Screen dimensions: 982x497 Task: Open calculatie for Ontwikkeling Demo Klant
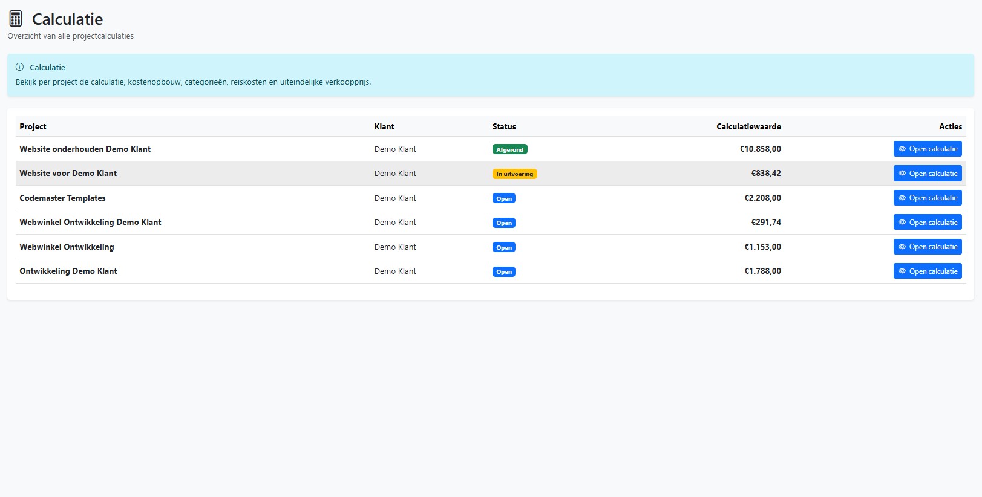(x=928, y=271)
